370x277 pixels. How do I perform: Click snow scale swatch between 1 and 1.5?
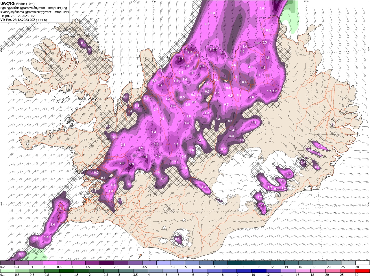click(78, 263)
